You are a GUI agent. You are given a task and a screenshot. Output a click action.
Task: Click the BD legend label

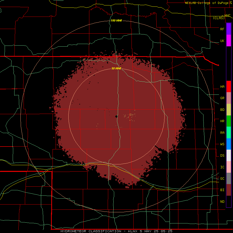(222, 110)
